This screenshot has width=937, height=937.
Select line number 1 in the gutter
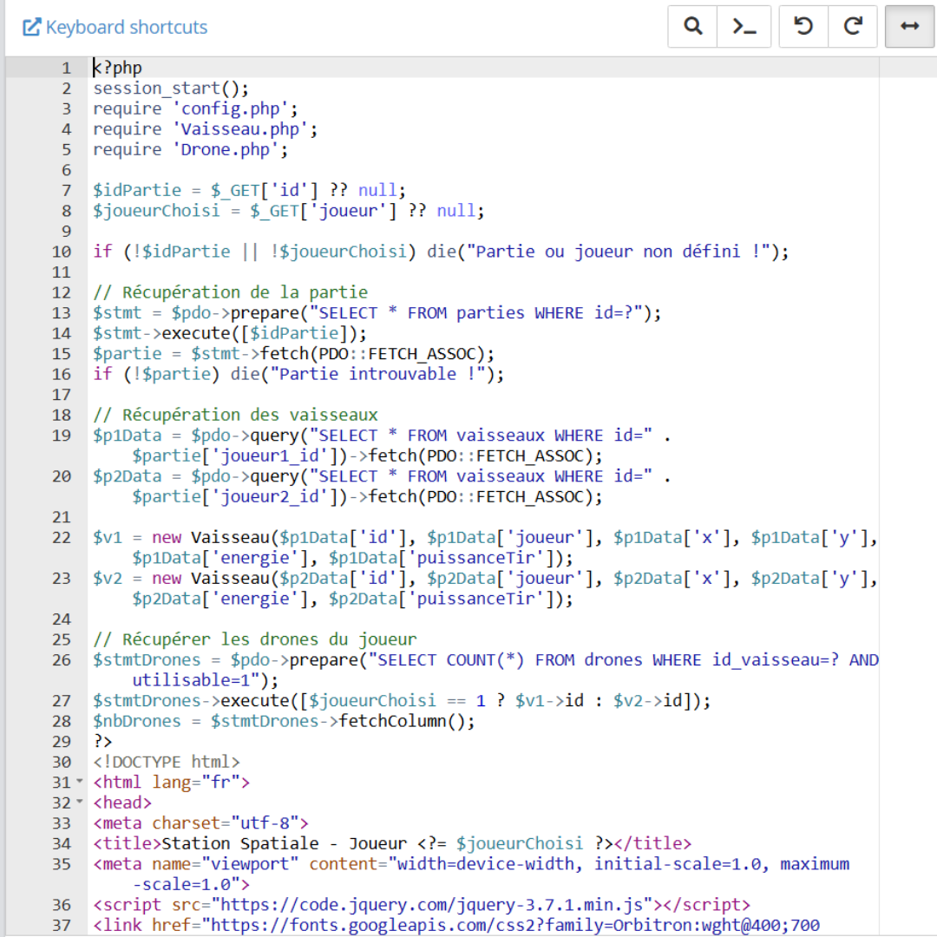click(66, 68)
